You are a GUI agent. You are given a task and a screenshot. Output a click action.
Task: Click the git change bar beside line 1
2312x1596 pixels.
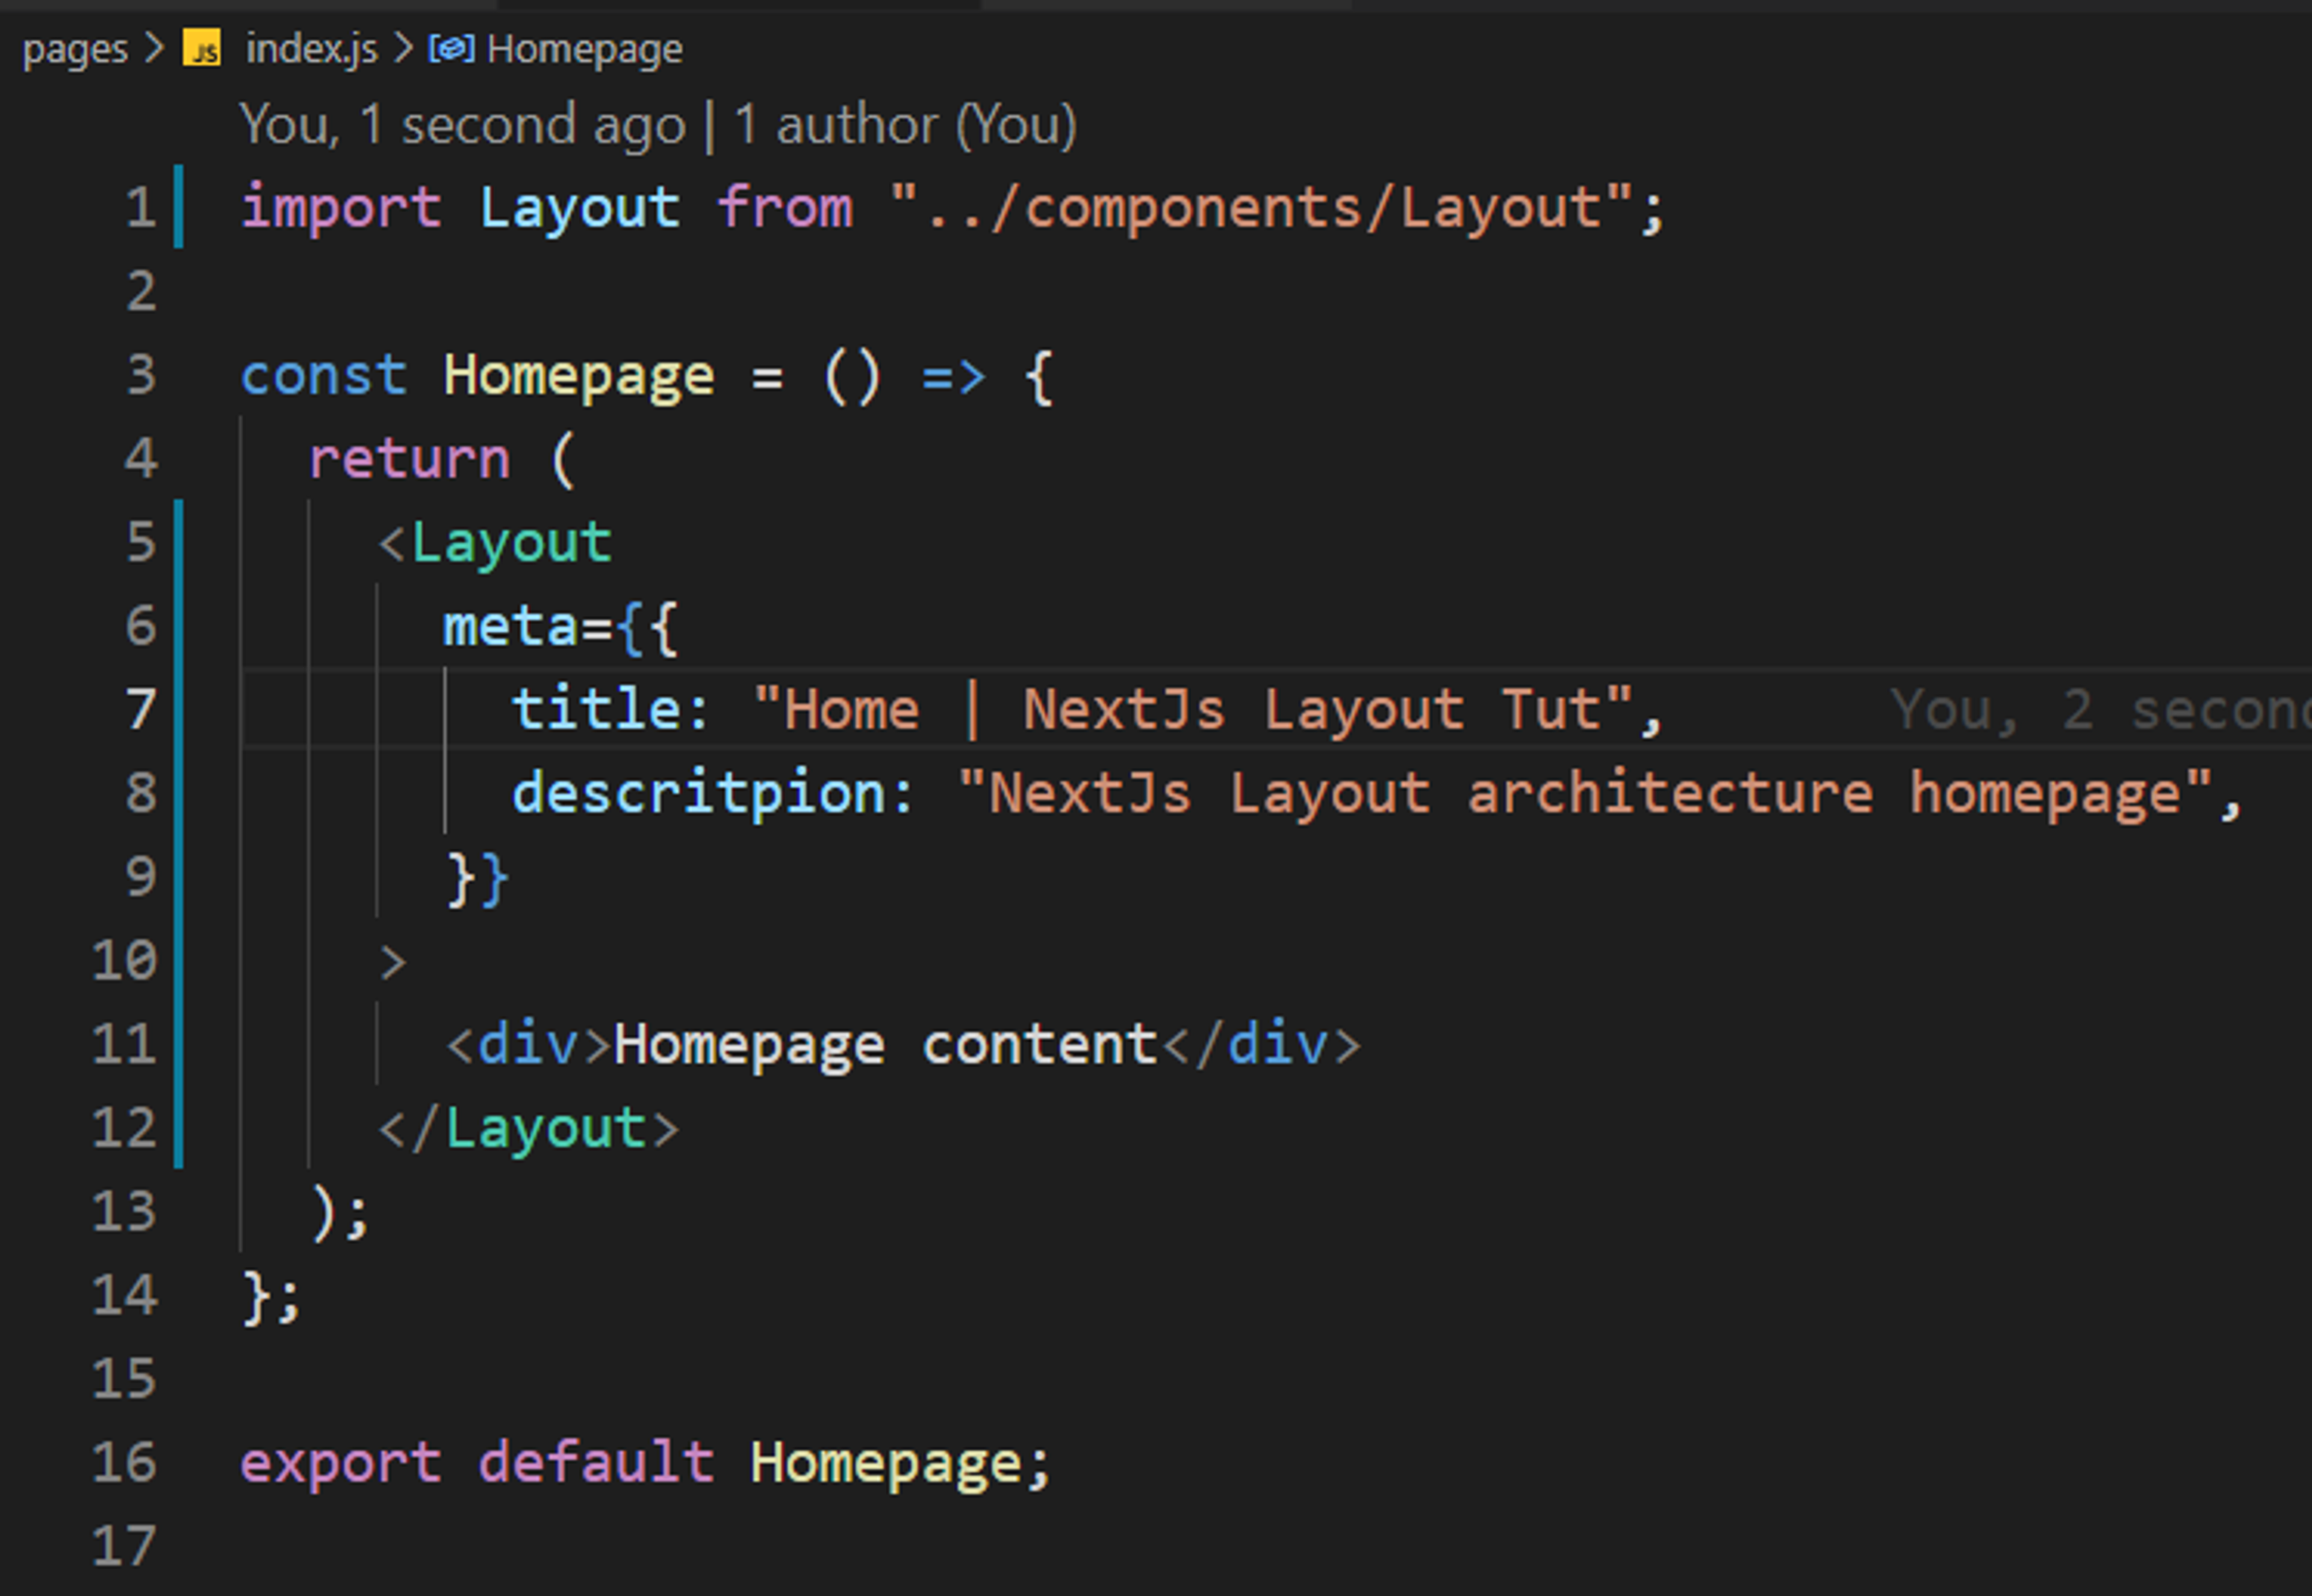click(x=179, y=207)
